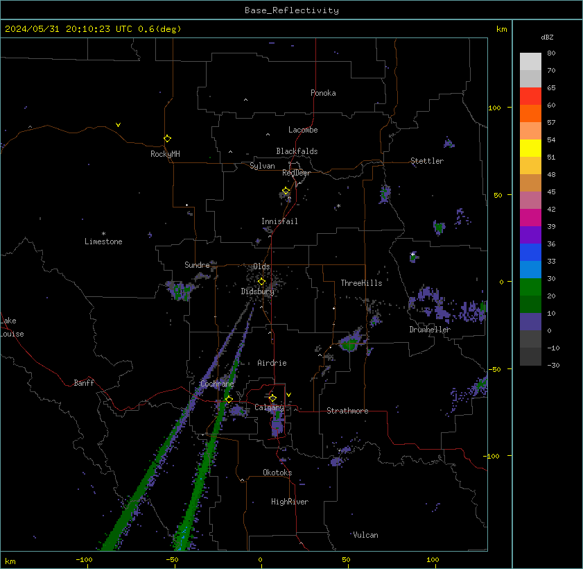Click the yellow diamond marker between Olds and Didsbury

[x=261, y=281]
